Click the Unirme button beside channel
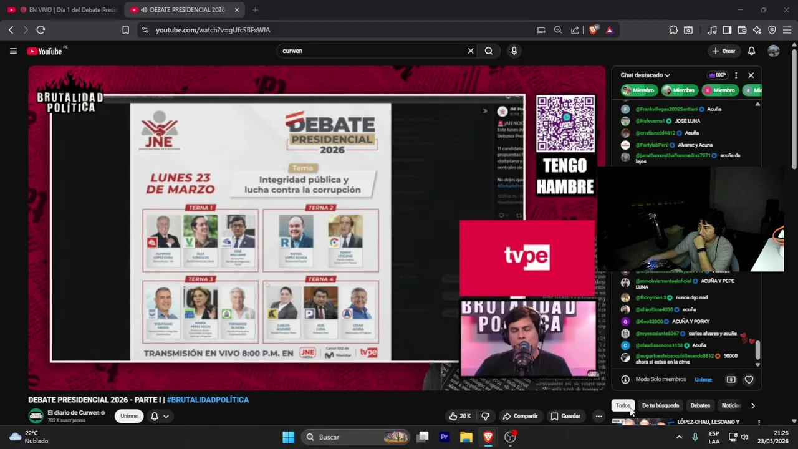This screenshot has width=798, height=449. [x=129, y=416]
